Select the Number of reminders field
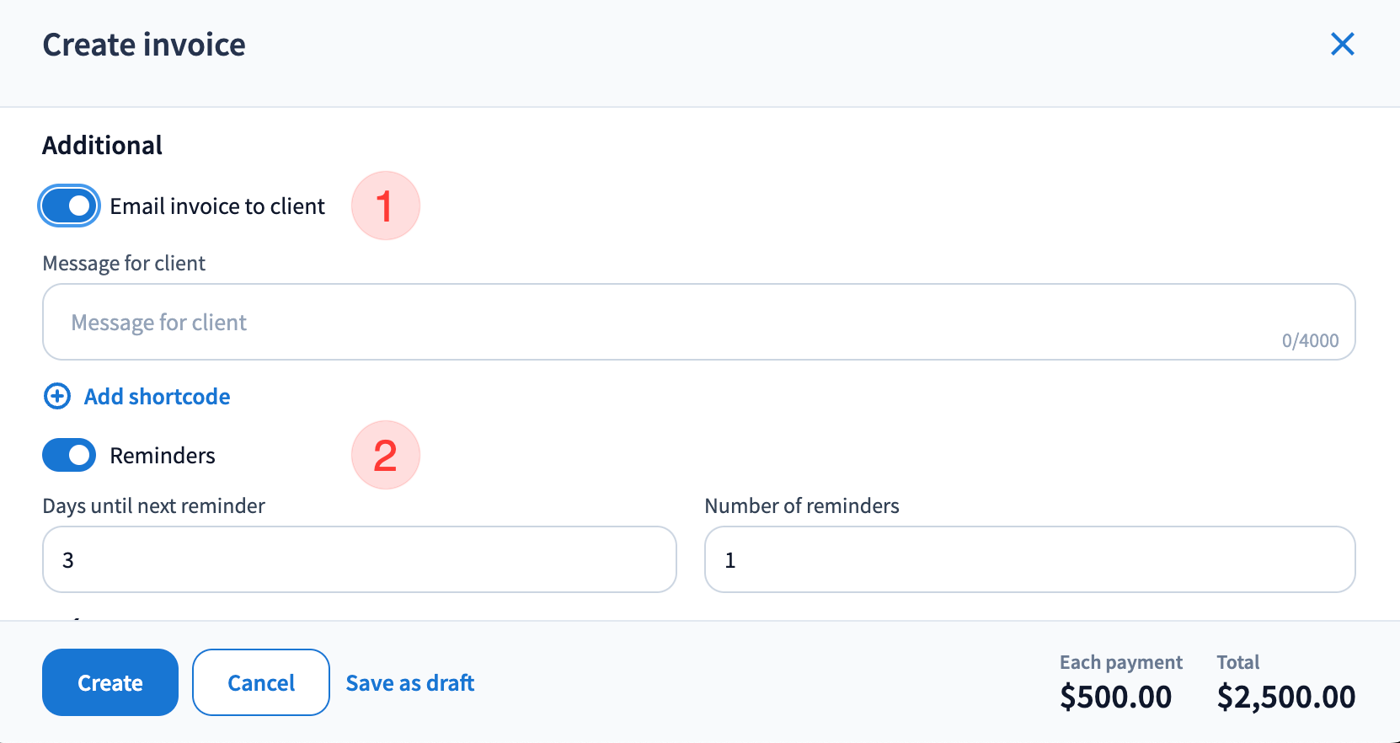This screenshot has width=1400, height=743. click(1029, 559)
